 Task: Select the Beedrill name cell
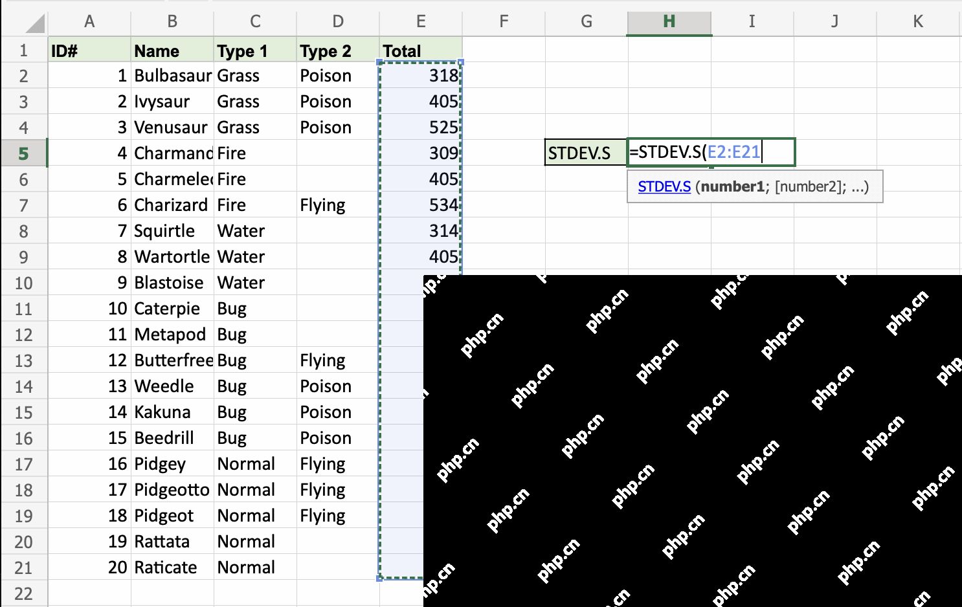click(x=172, y=438)
